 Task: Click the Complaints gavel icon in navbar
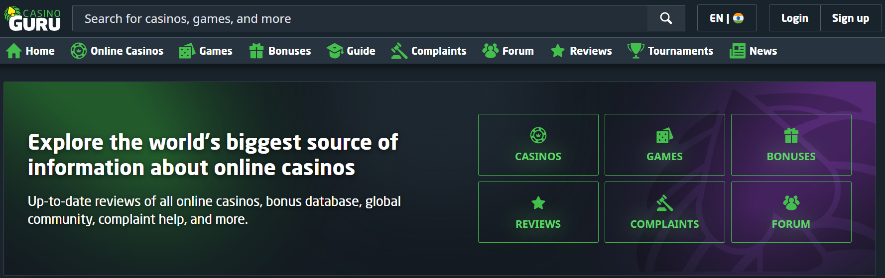pyautogui.click(x=399, y=51)
